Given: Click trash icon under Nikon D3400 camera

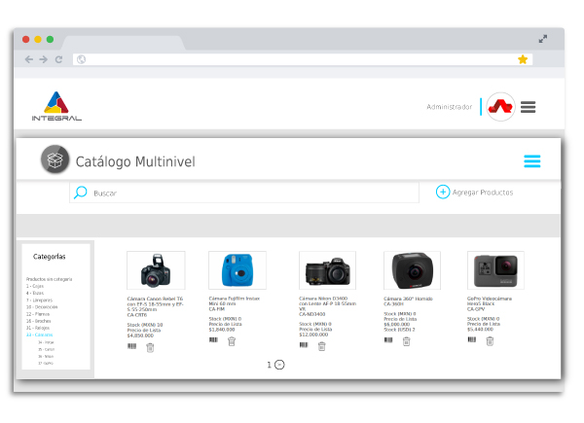Looking at the screenshot, I should (321, 346).
